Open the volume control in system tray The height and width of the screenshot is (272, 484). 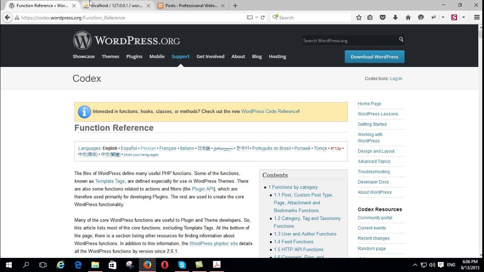click(432, 265)
